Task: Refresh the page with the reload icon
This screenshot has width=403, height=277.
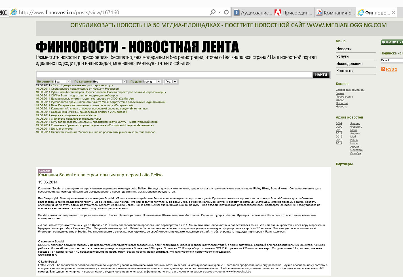Action: pos(226,12)
